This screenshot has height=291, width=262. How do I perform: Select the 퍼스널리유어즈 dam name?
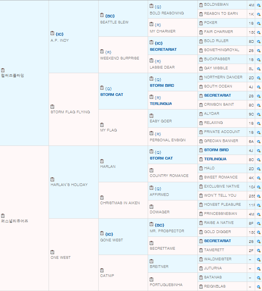click(14, 221)
